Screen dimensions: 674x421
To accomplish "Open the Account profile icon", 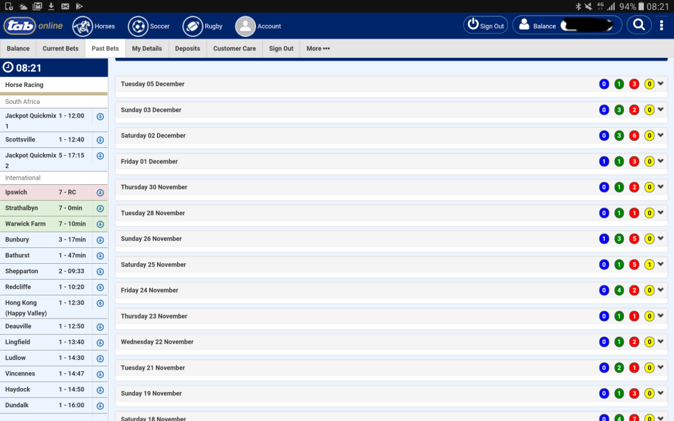I will pyautogui.click(x=246, y=26).
